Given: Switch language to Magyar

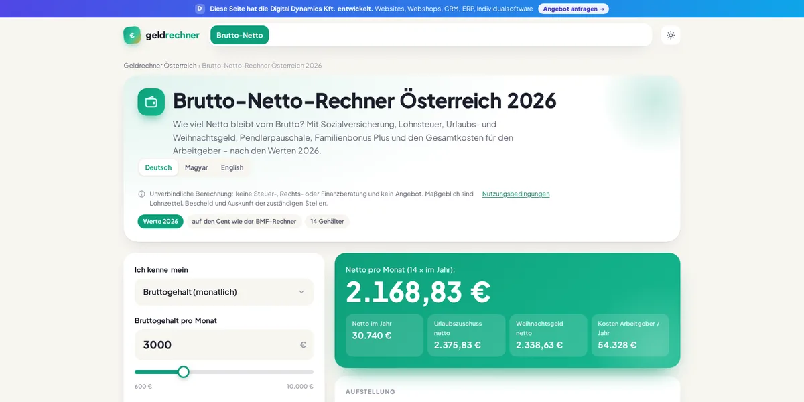Looking at the screenshot, I should [x=196, y=167].
